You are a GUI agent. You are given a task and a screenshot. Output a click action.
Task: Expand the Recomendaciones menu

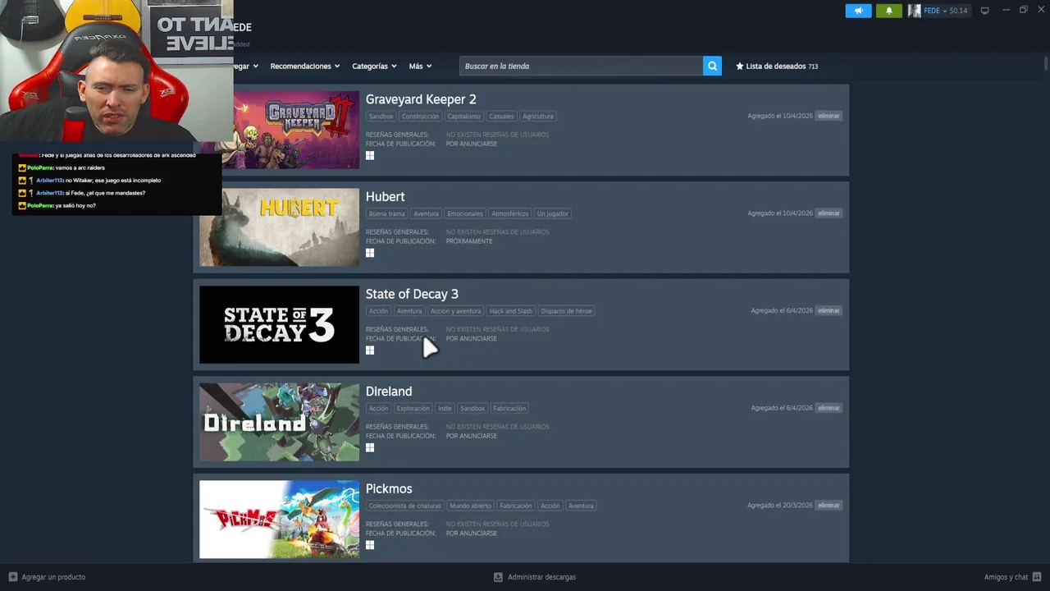304,66
